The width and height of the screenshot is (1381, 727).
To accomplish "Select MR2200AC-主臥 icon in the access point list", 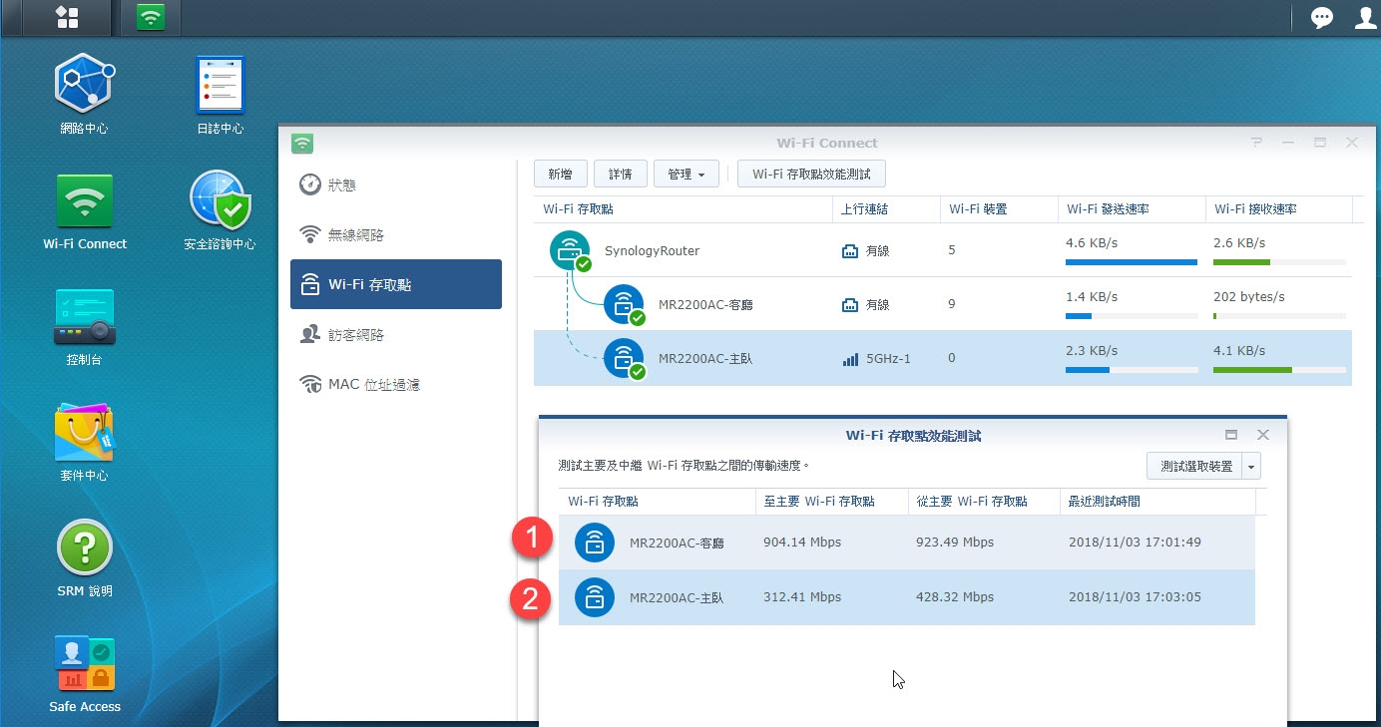I will pyautogui.click(x=625, y=358).
